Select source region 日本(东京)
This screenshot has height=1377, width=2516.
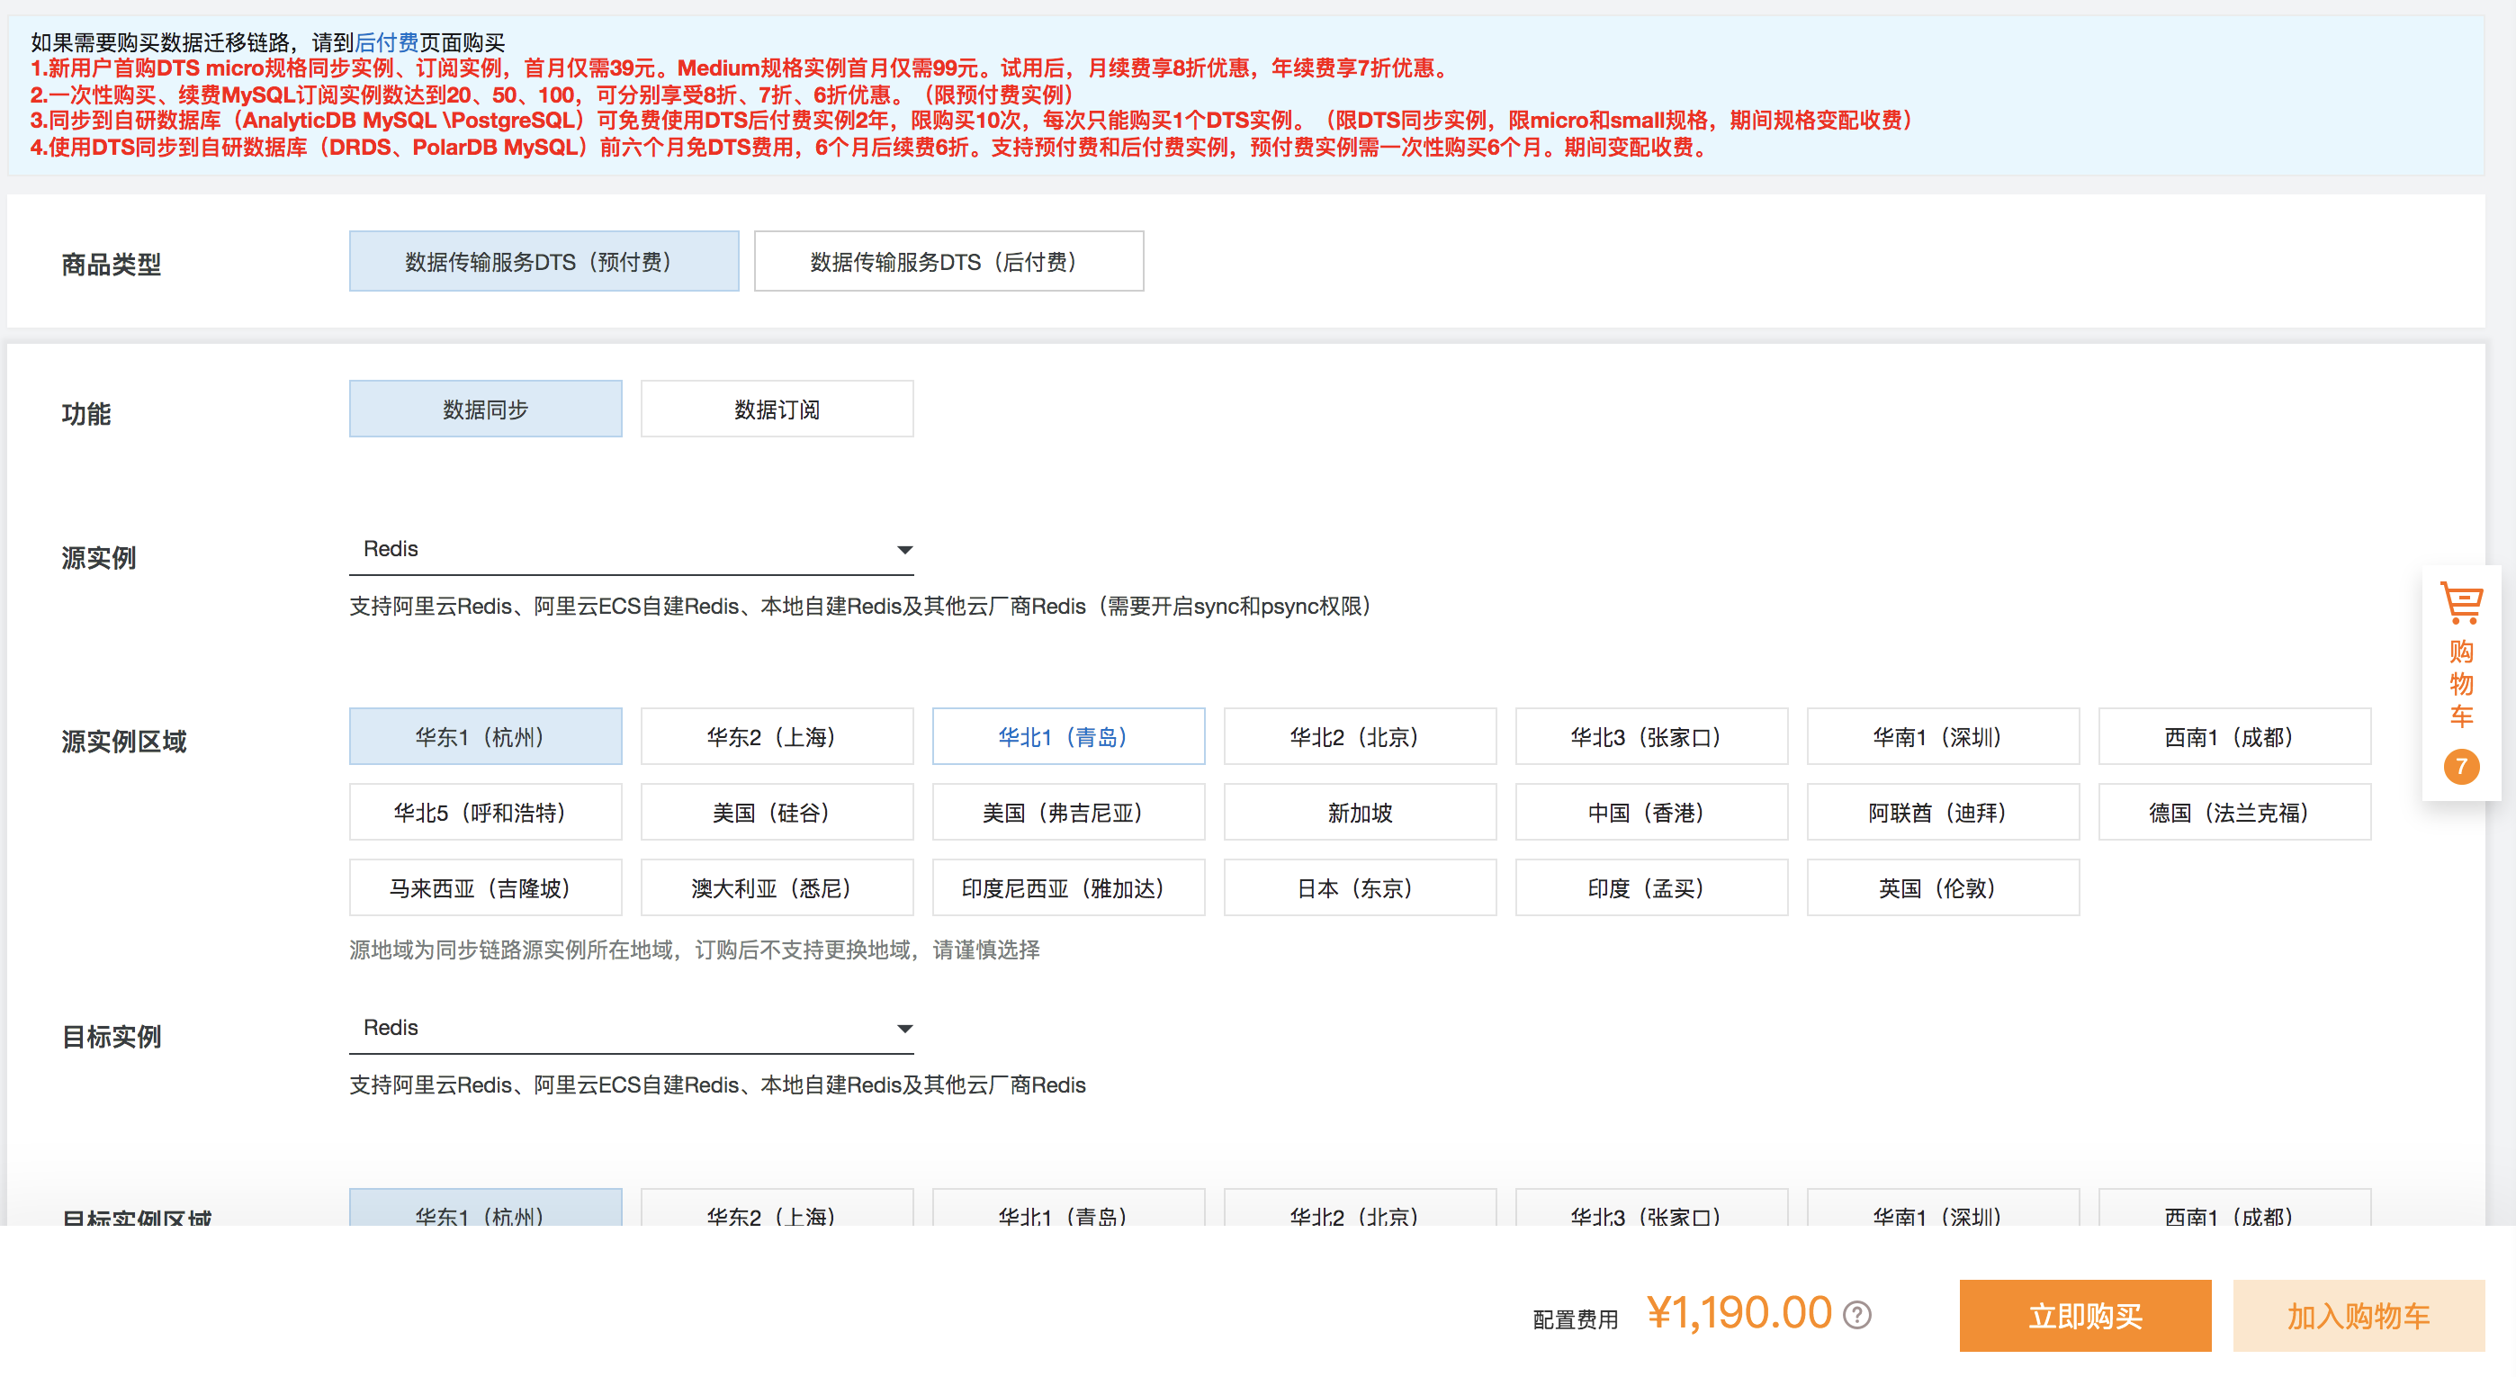click(x=1360, y=887)
